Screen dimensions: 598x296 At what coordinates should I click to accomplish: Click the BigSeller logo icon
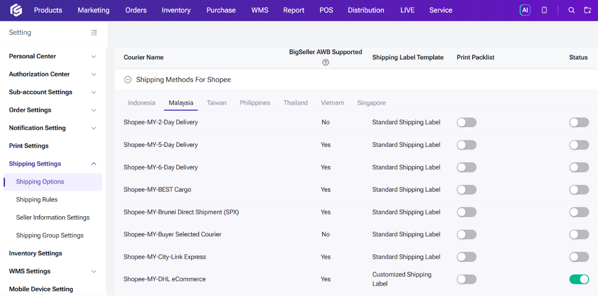(16, 10)
